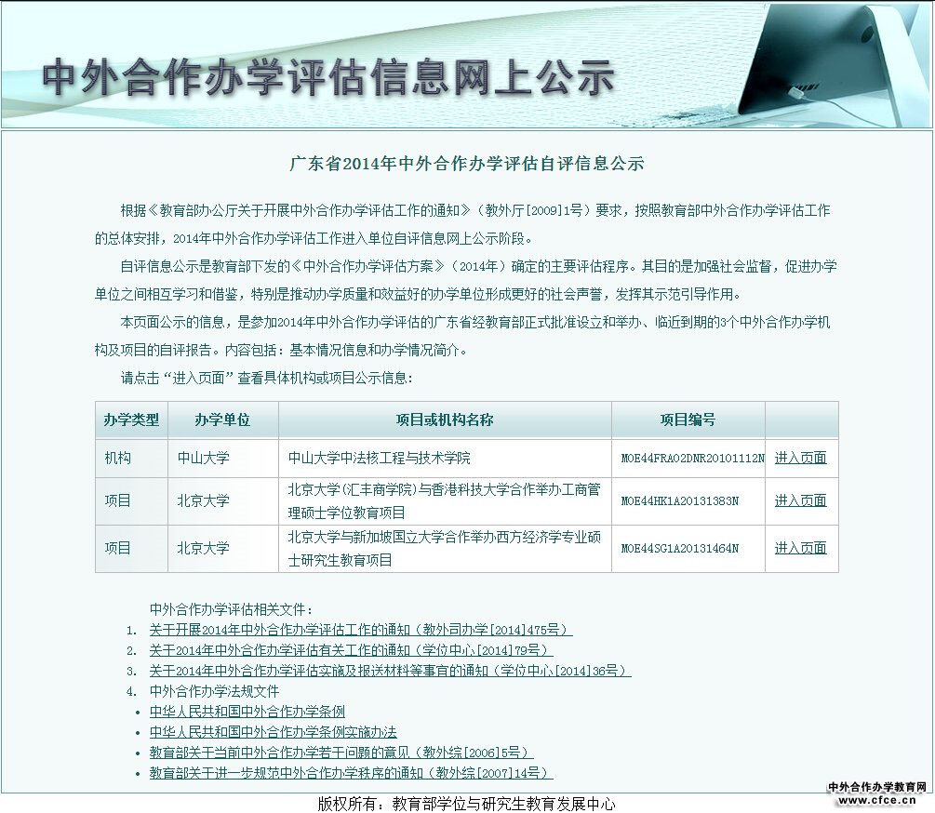Open 进入页面 link for 中山大学中法核工程与技术学院
Viewport: 935px width, 813px height.
tap(800, 458)
